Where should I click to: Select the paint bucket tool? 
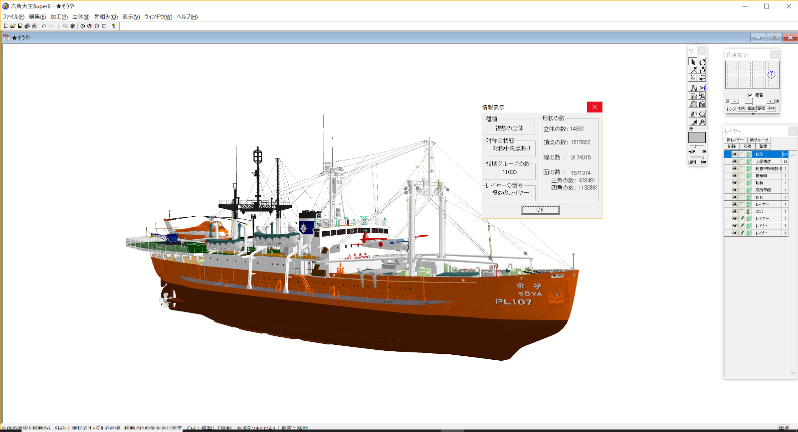[702, 122]
